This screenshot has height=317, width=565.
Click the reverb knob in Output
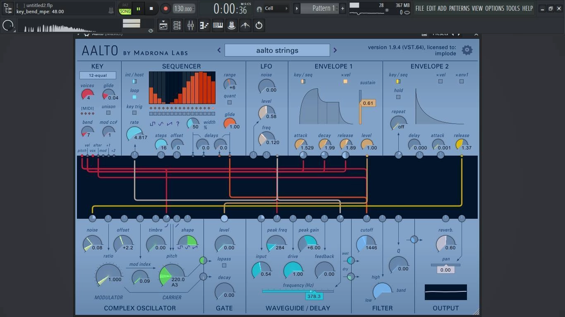(445, 244)
